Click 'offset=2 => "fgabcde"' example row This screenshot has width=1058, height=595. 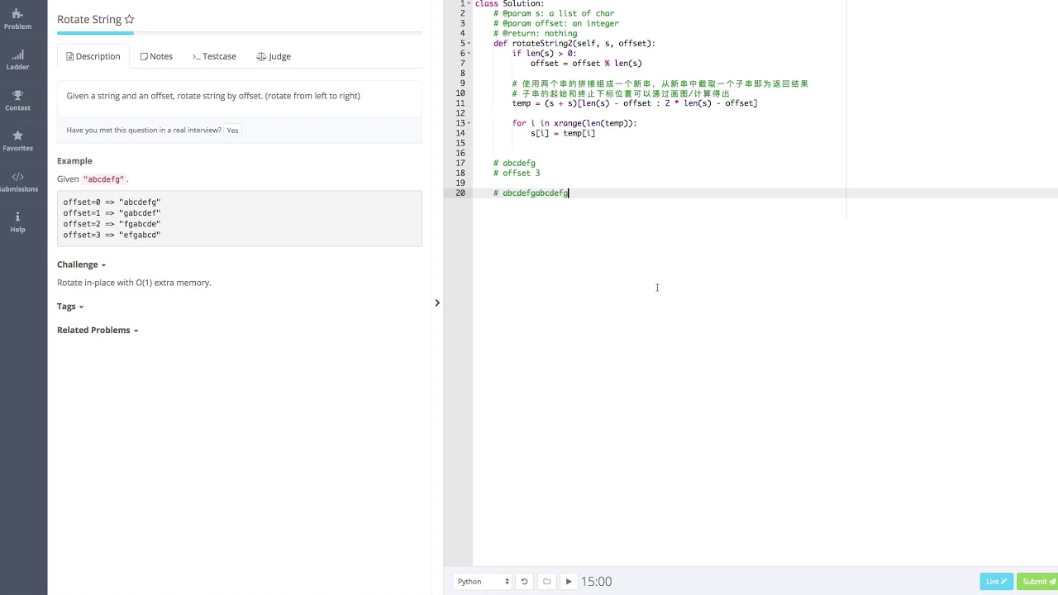click(112, 224)
